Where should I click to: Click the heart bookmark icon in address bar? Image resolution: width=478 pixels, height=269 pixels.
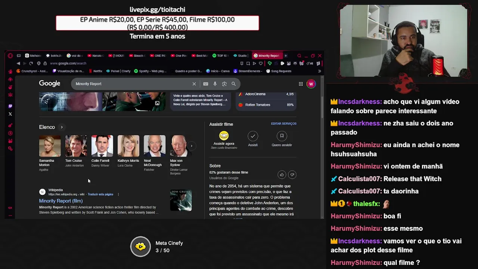tap(261, 64)
